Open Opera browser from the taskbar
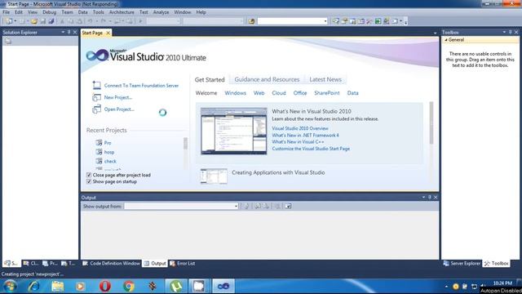The width and height of the screenshot is (522, 294). (x=105, y=286)
